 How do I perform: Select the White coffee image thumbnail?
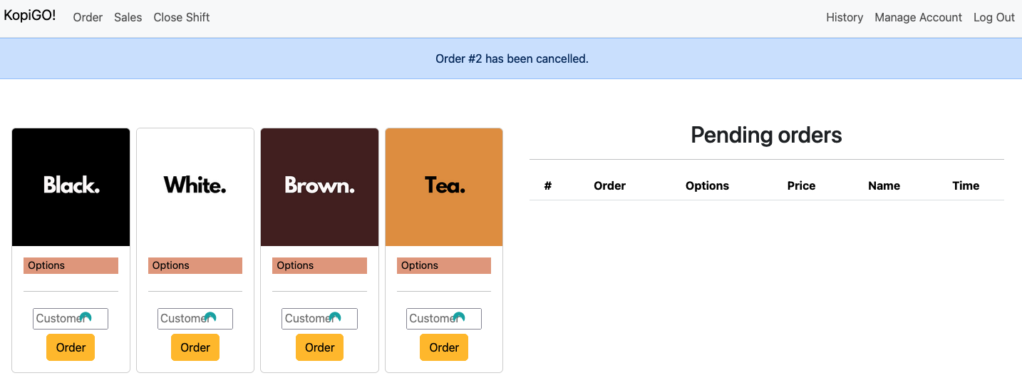click(195, 187)
